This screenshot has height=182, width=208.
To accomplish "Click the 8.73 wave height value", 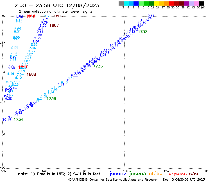I will (x=9, y=82).
